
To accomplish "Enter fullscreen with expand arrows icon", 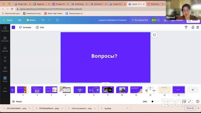I will point(190,101).
